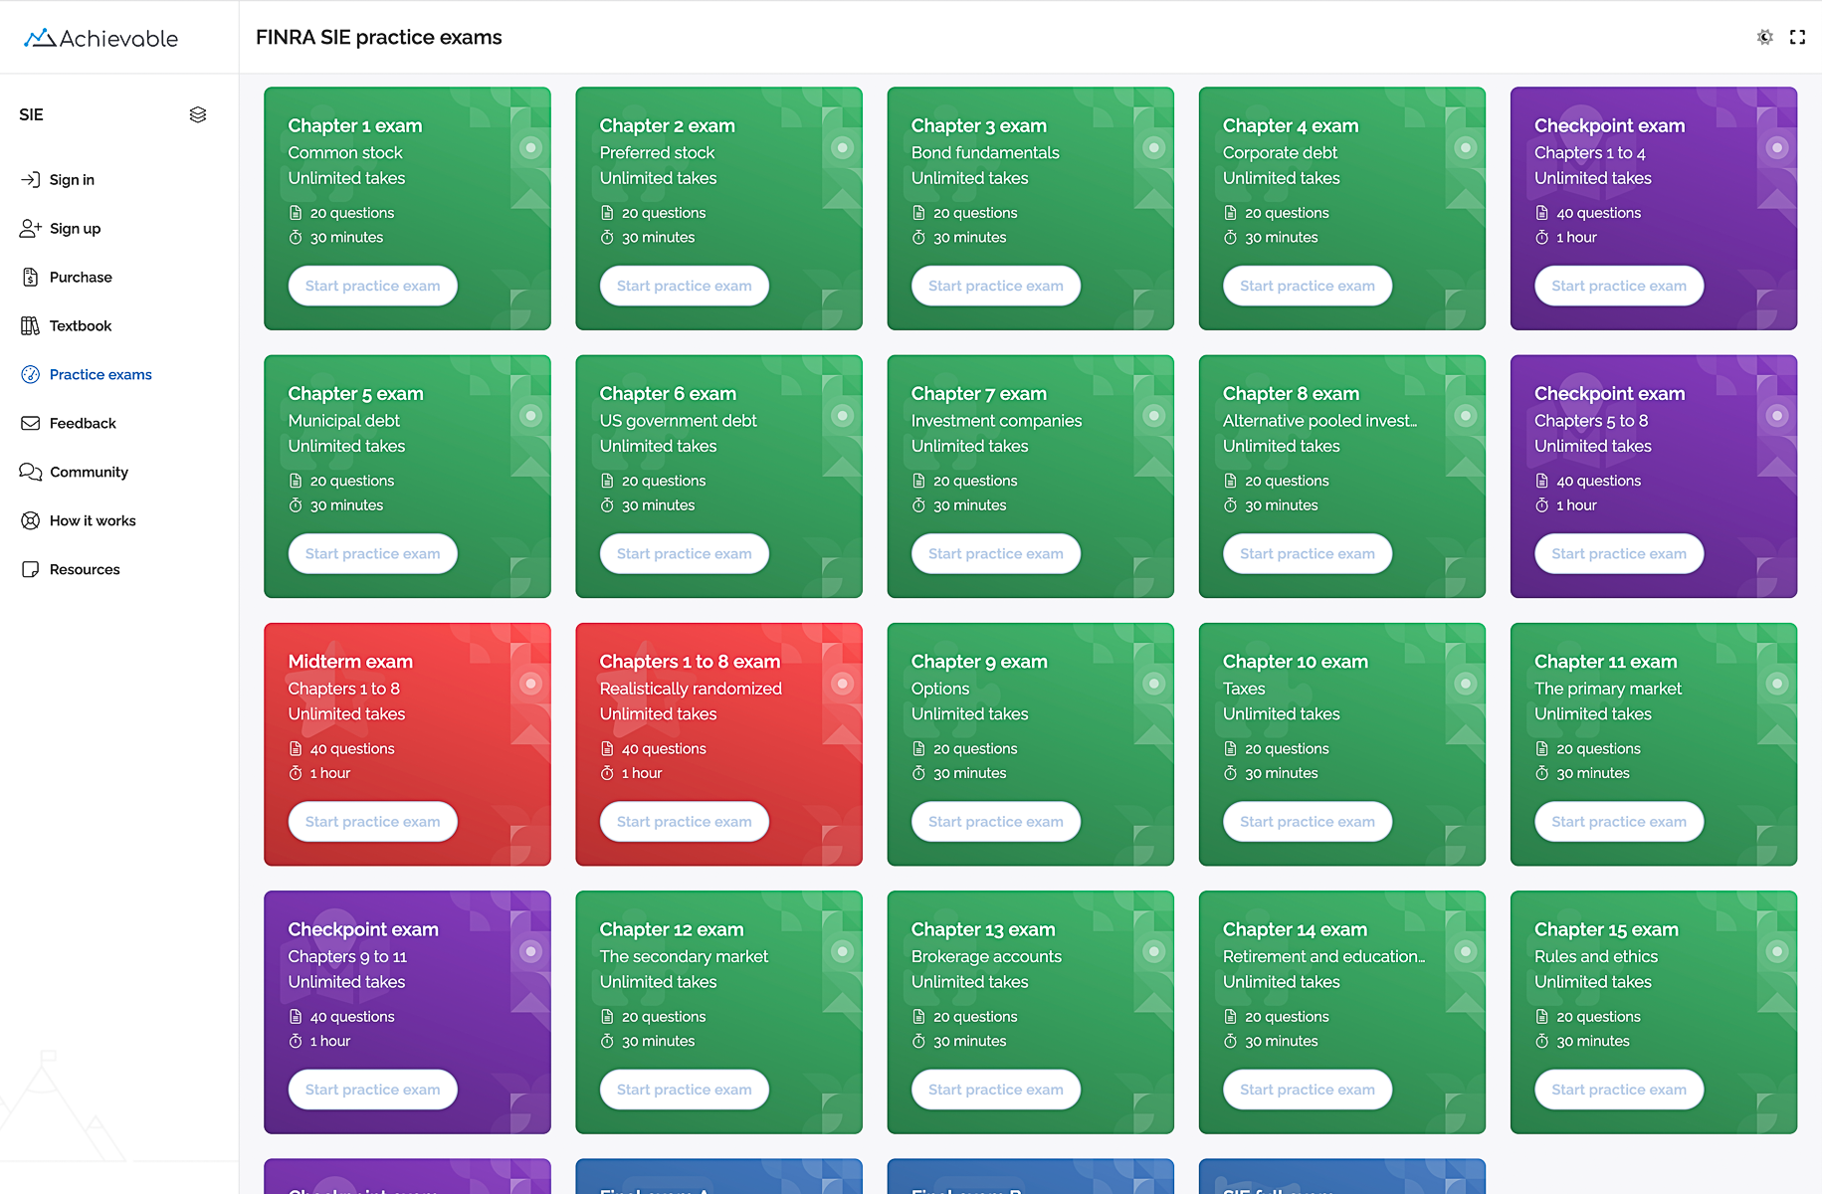Click the circle indicator on Chapter 2 card
Screen dimensions: 1822x1194
[x=842, y=147]
